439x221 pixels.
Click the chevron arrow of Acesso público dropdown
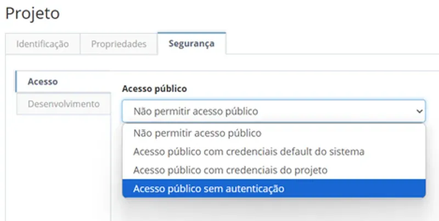click(419, 111)
